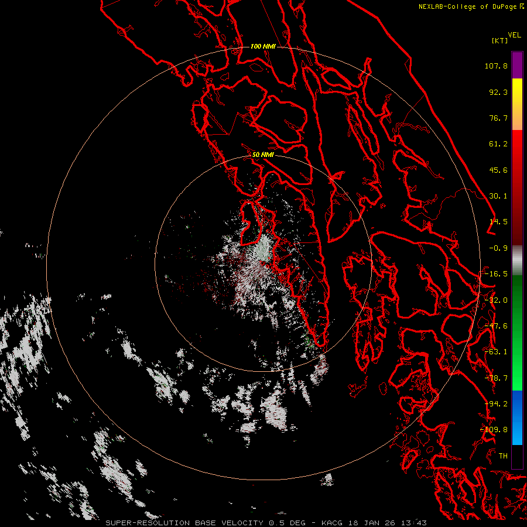
Task: Click the -94.2 value on velocity scale
Action: [496, 404]
